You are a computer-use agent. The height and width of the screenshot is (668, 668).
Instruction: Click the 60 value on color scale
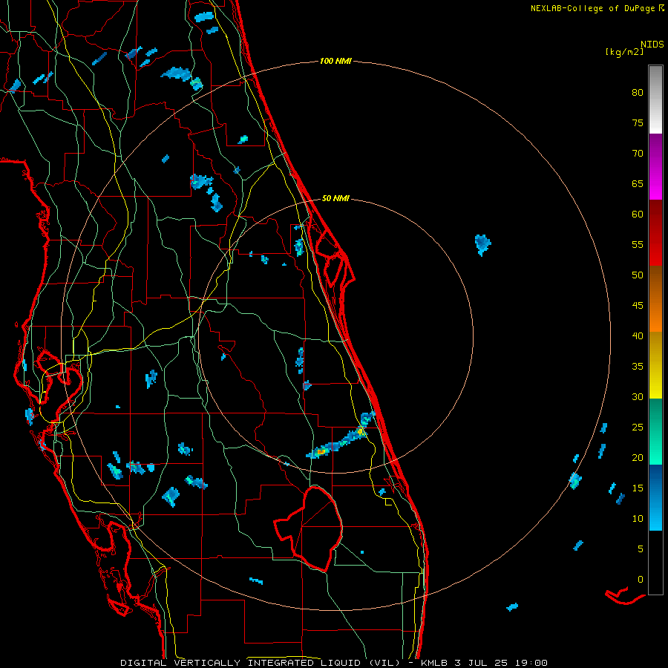point(638,215)
